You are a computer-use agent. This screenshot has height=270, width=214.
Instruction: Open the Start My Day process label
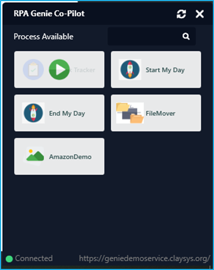click(165, 70)
